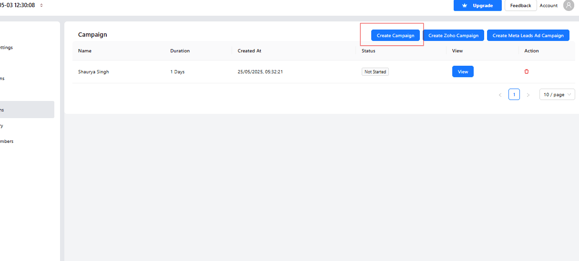
Task: Click the Created At column header
Action: (249, 51)
